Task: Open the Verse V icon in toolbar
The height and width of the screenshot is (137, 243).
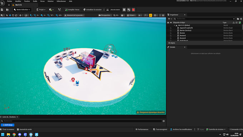Action: tap(59, 10)
